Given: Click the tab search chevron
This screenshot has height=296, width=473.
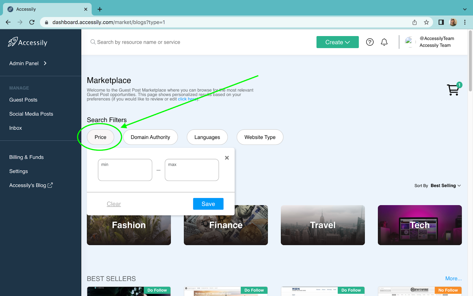Looking at the screenshot, I should [x=465, y=9].
